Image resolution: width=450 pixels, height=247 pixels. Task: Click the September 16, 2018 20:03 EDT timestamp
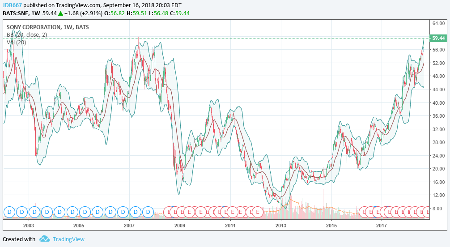[142, 5]
